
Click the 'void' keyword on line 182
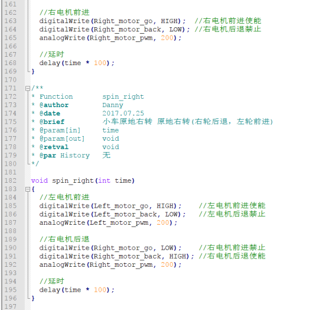pyautogui.click(x=40, y=180)
